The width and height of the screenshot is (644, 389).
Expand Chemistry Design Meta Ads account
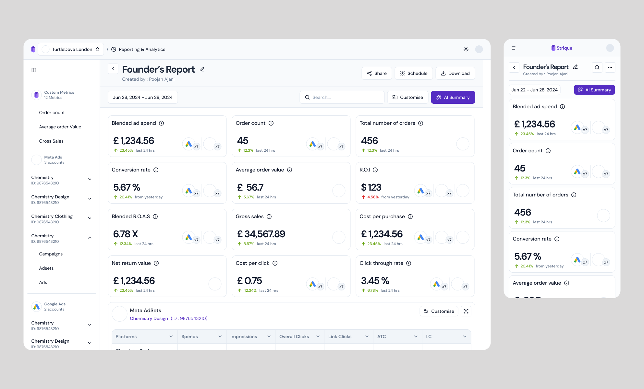90,199
